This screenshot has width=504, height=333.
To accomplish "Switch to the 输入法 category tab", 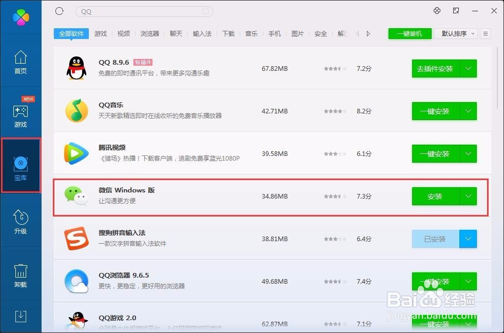I will [202, 33].
